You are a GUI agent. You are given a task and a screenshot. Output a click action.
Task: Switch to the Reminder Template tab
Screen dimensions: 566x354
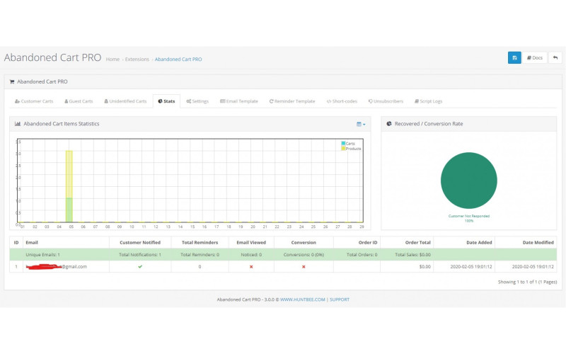point(292,101)
